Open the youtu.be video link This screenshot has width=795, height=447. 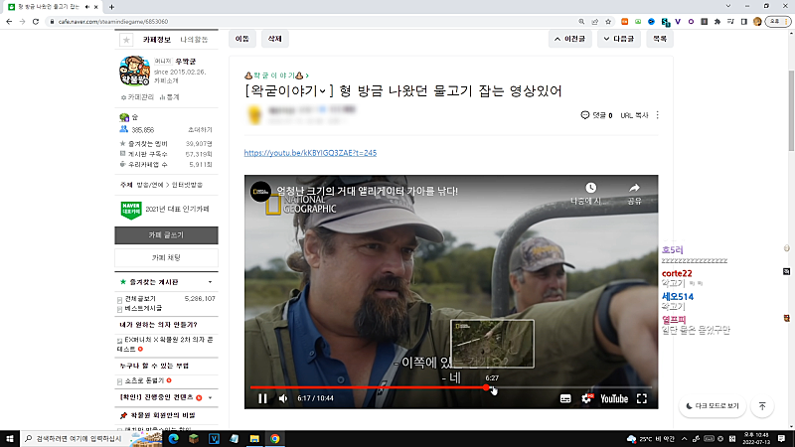tap(310, 153)
